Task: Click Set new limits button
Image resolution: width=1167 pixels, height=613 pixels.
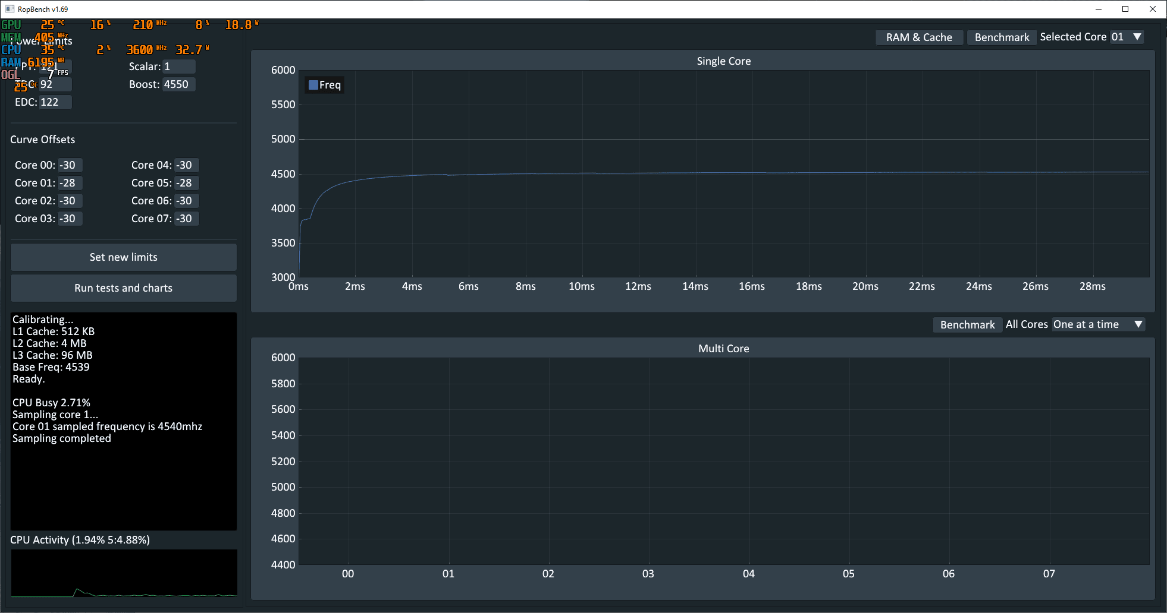Action: pos(124,257)
